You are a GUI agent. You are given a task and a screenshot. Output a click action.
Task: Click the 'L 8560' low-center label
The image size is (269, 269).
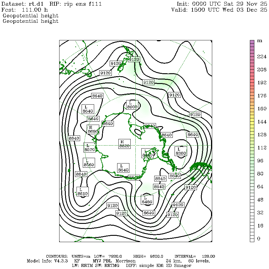[89, 163]
